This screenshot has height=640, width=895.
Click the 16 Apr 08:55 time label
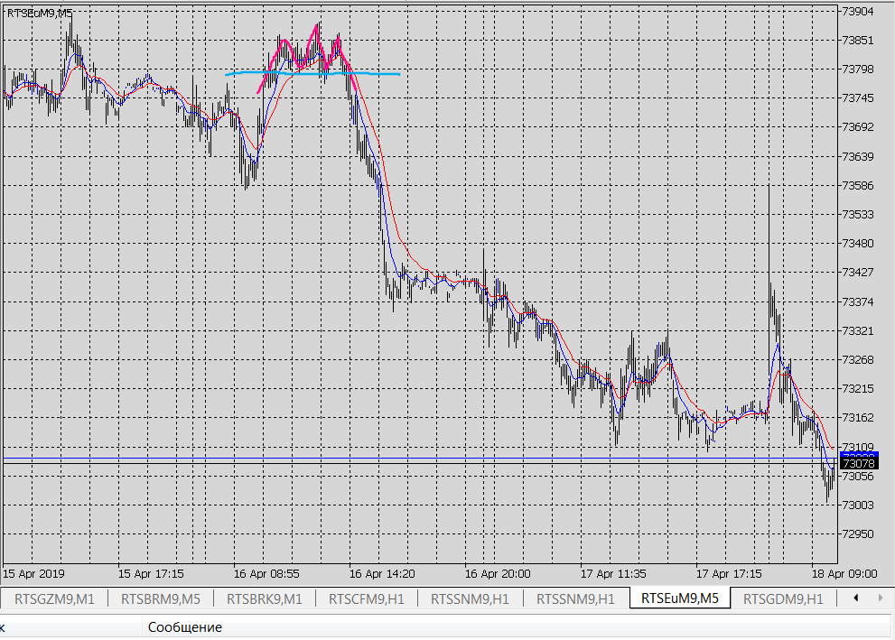pyautogui.click(x=266, y=574)
